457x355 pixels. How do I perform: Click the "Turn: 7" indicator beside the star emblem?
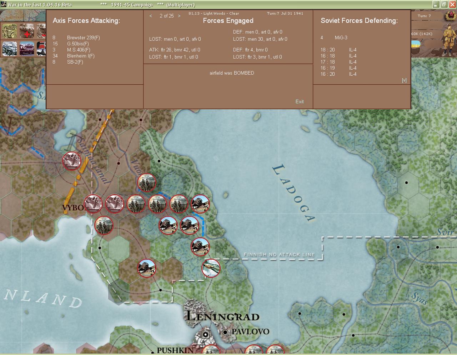tap(425, 16)
